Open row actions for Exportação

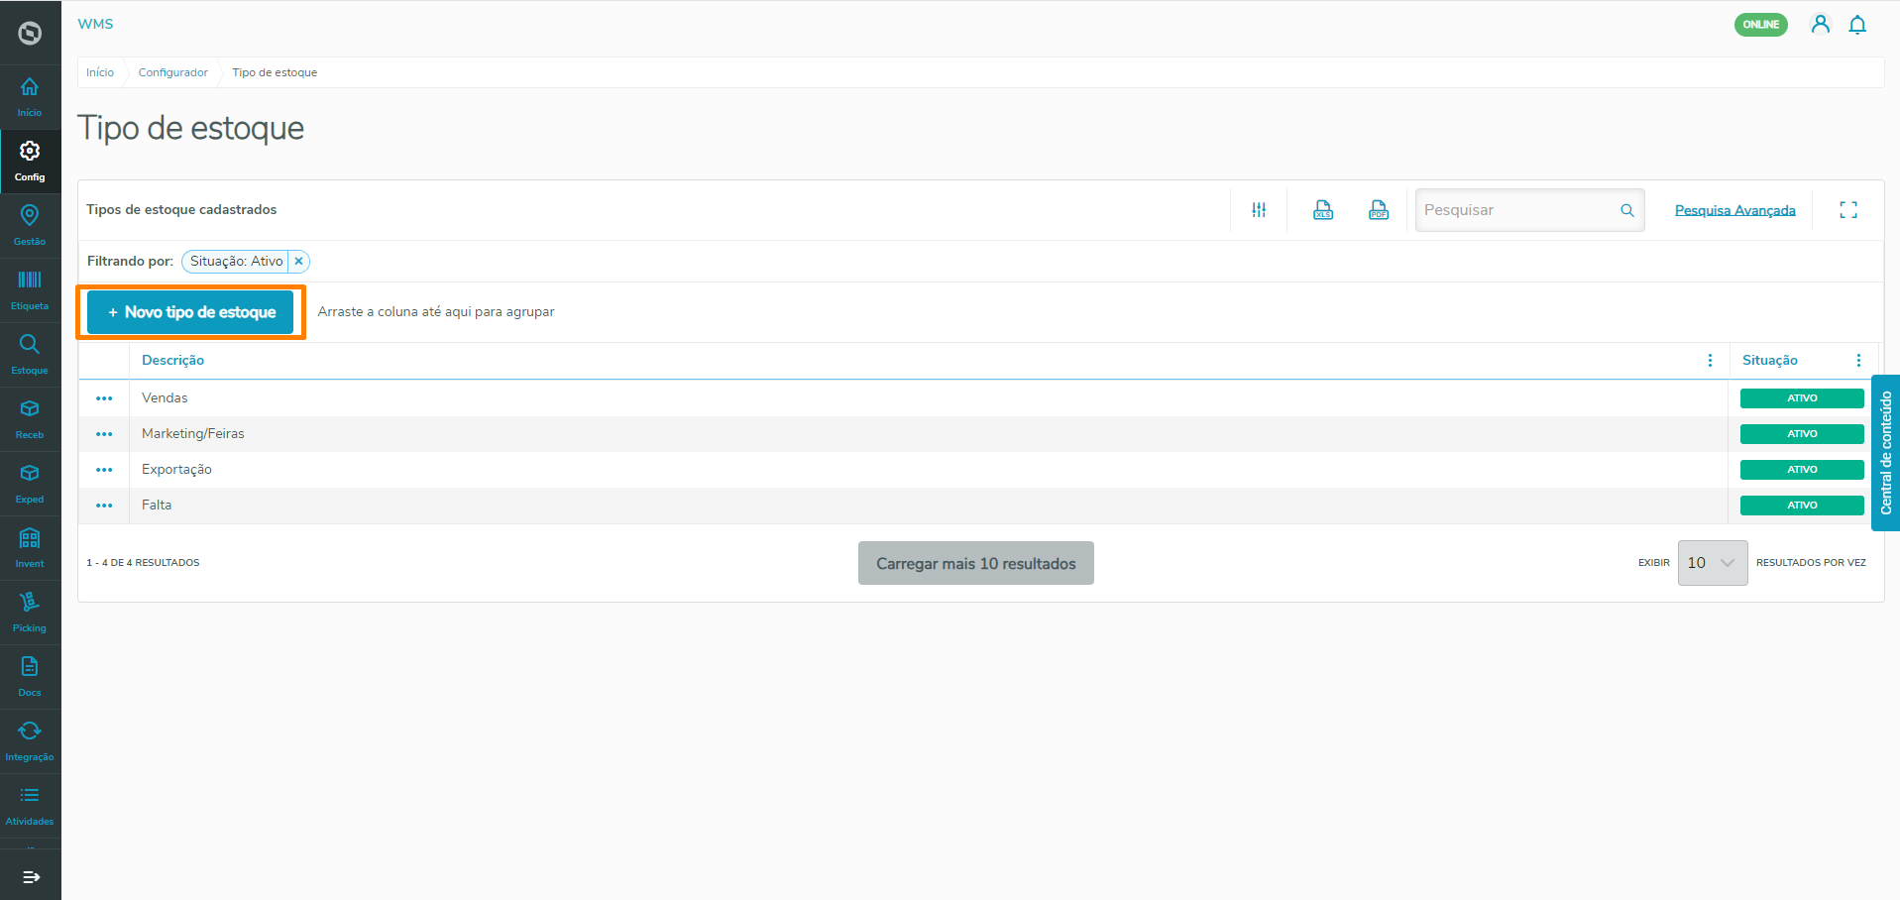(104, 470)
